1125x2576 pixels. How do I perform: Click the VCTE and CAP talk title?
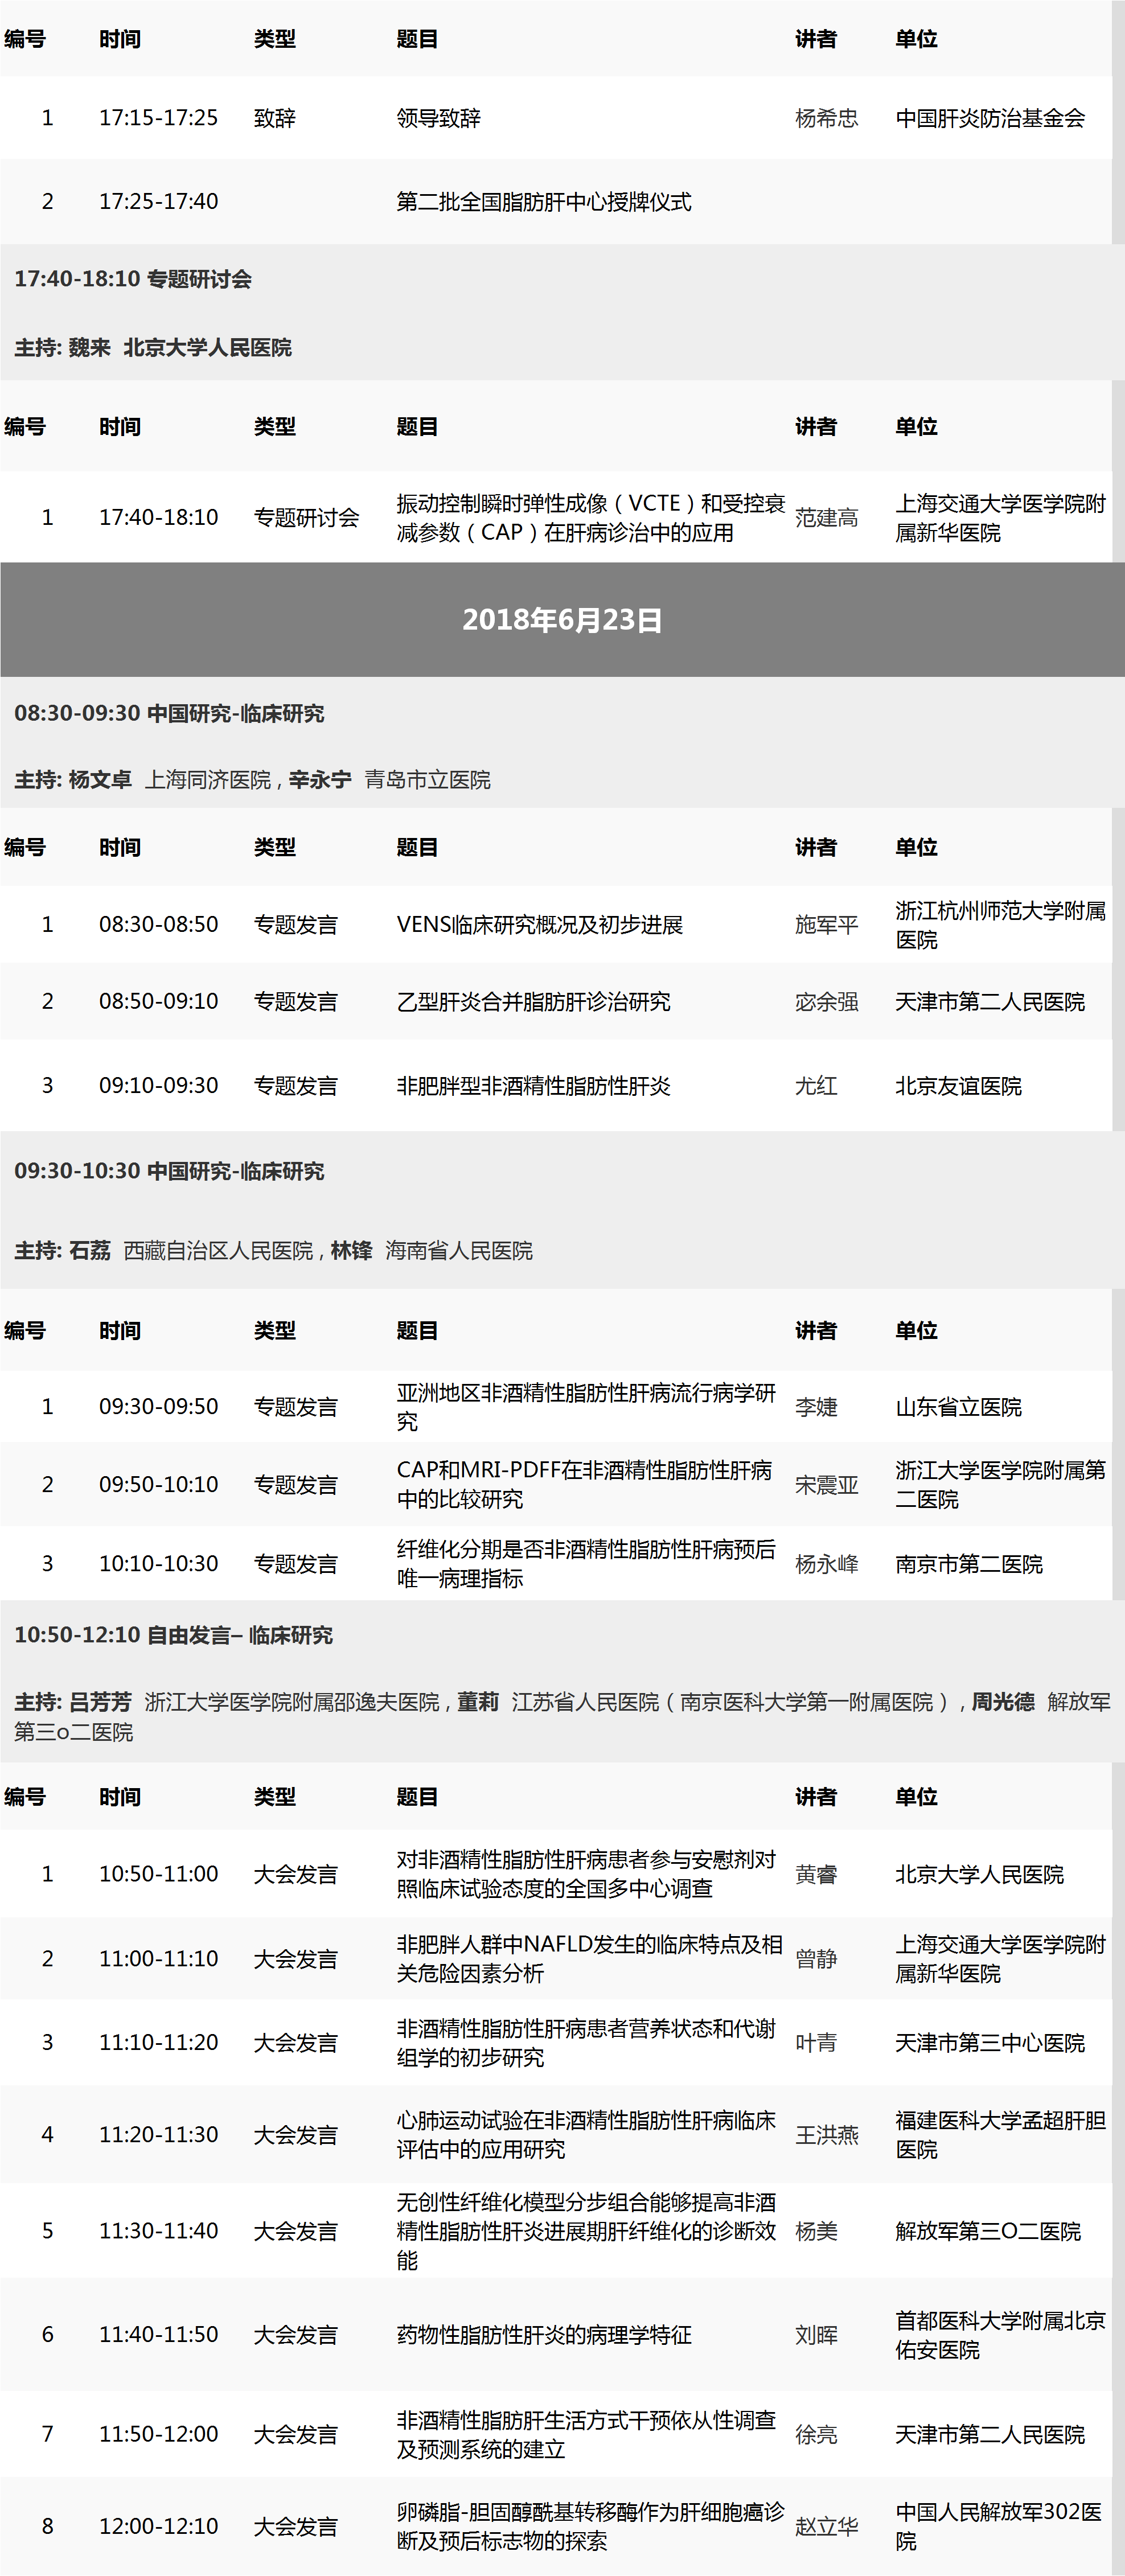[x=591, y=518]
